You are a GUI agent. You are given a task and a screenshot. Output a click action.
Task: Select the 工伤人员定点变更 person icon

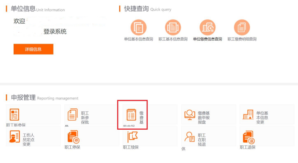14,136
